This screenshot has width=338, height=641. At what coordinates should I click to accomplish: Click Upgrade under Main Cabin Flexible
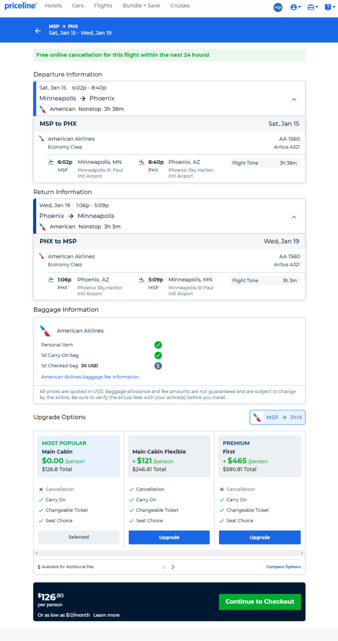[169, 538]
